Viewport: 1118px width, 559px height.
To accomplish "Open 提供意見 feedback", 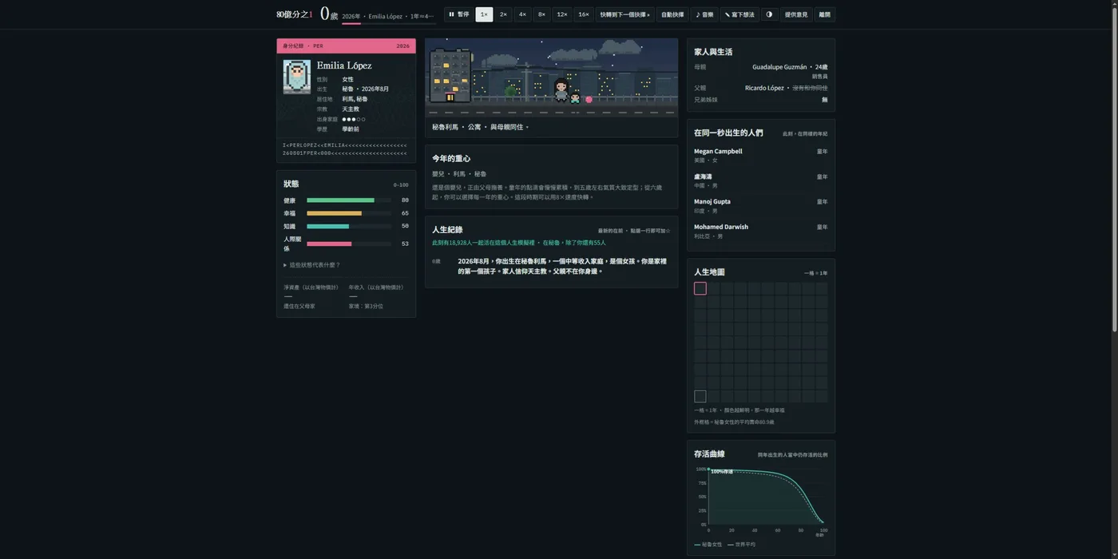I will [x=796, y=14].
